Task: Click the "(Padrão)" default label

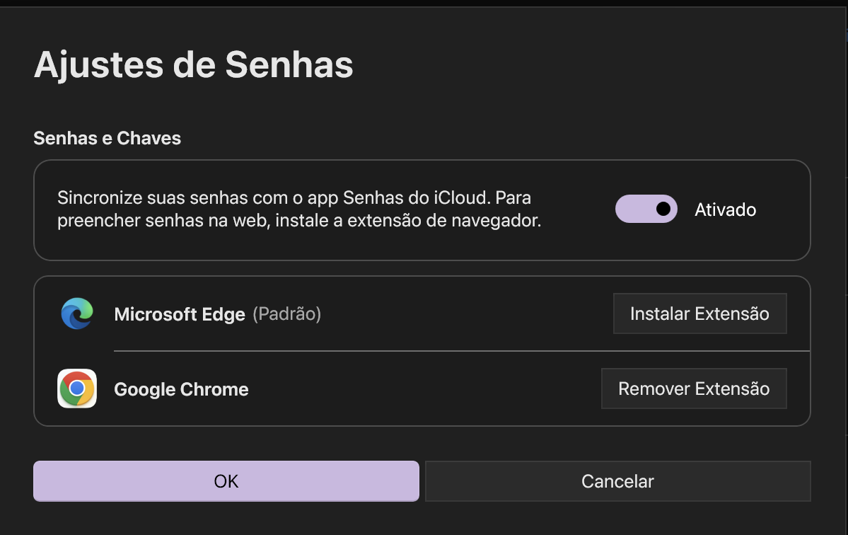Action: tap(286, 313)
